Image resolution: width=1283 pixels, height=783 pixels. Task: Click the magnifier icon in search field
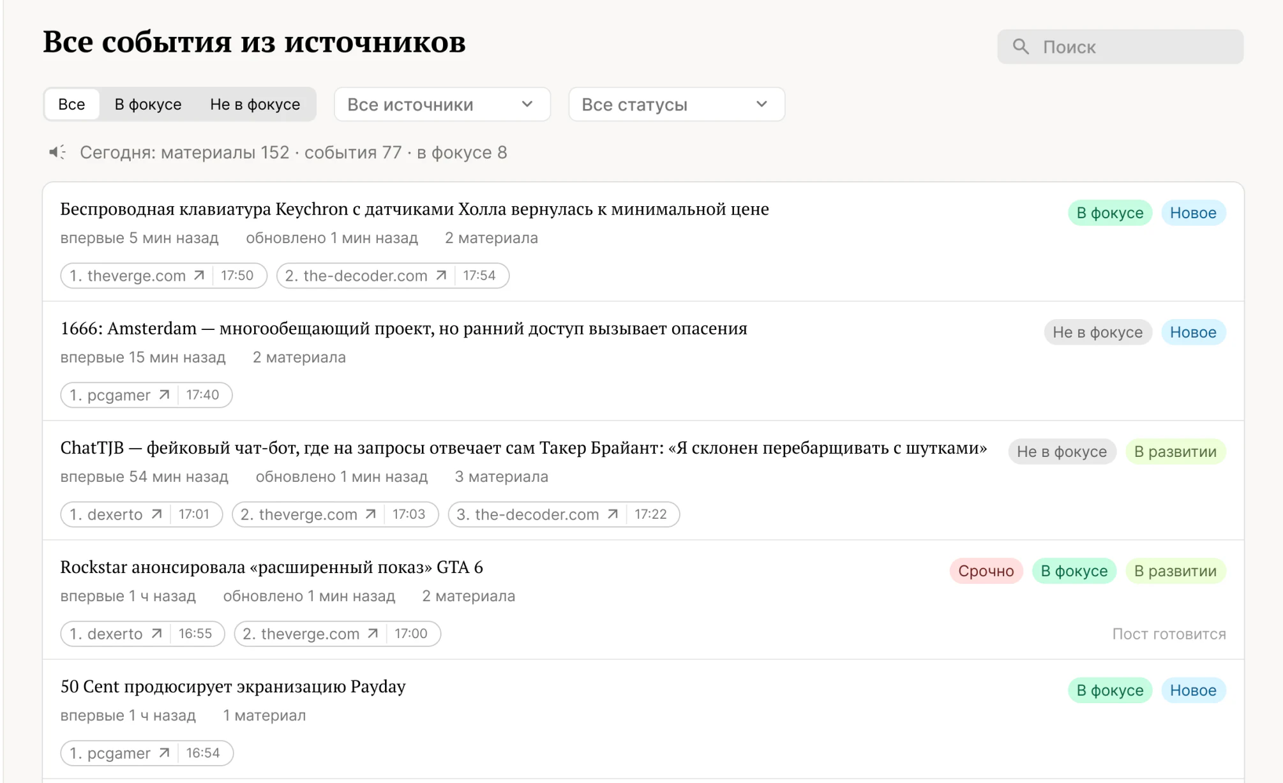point(1020,47)
